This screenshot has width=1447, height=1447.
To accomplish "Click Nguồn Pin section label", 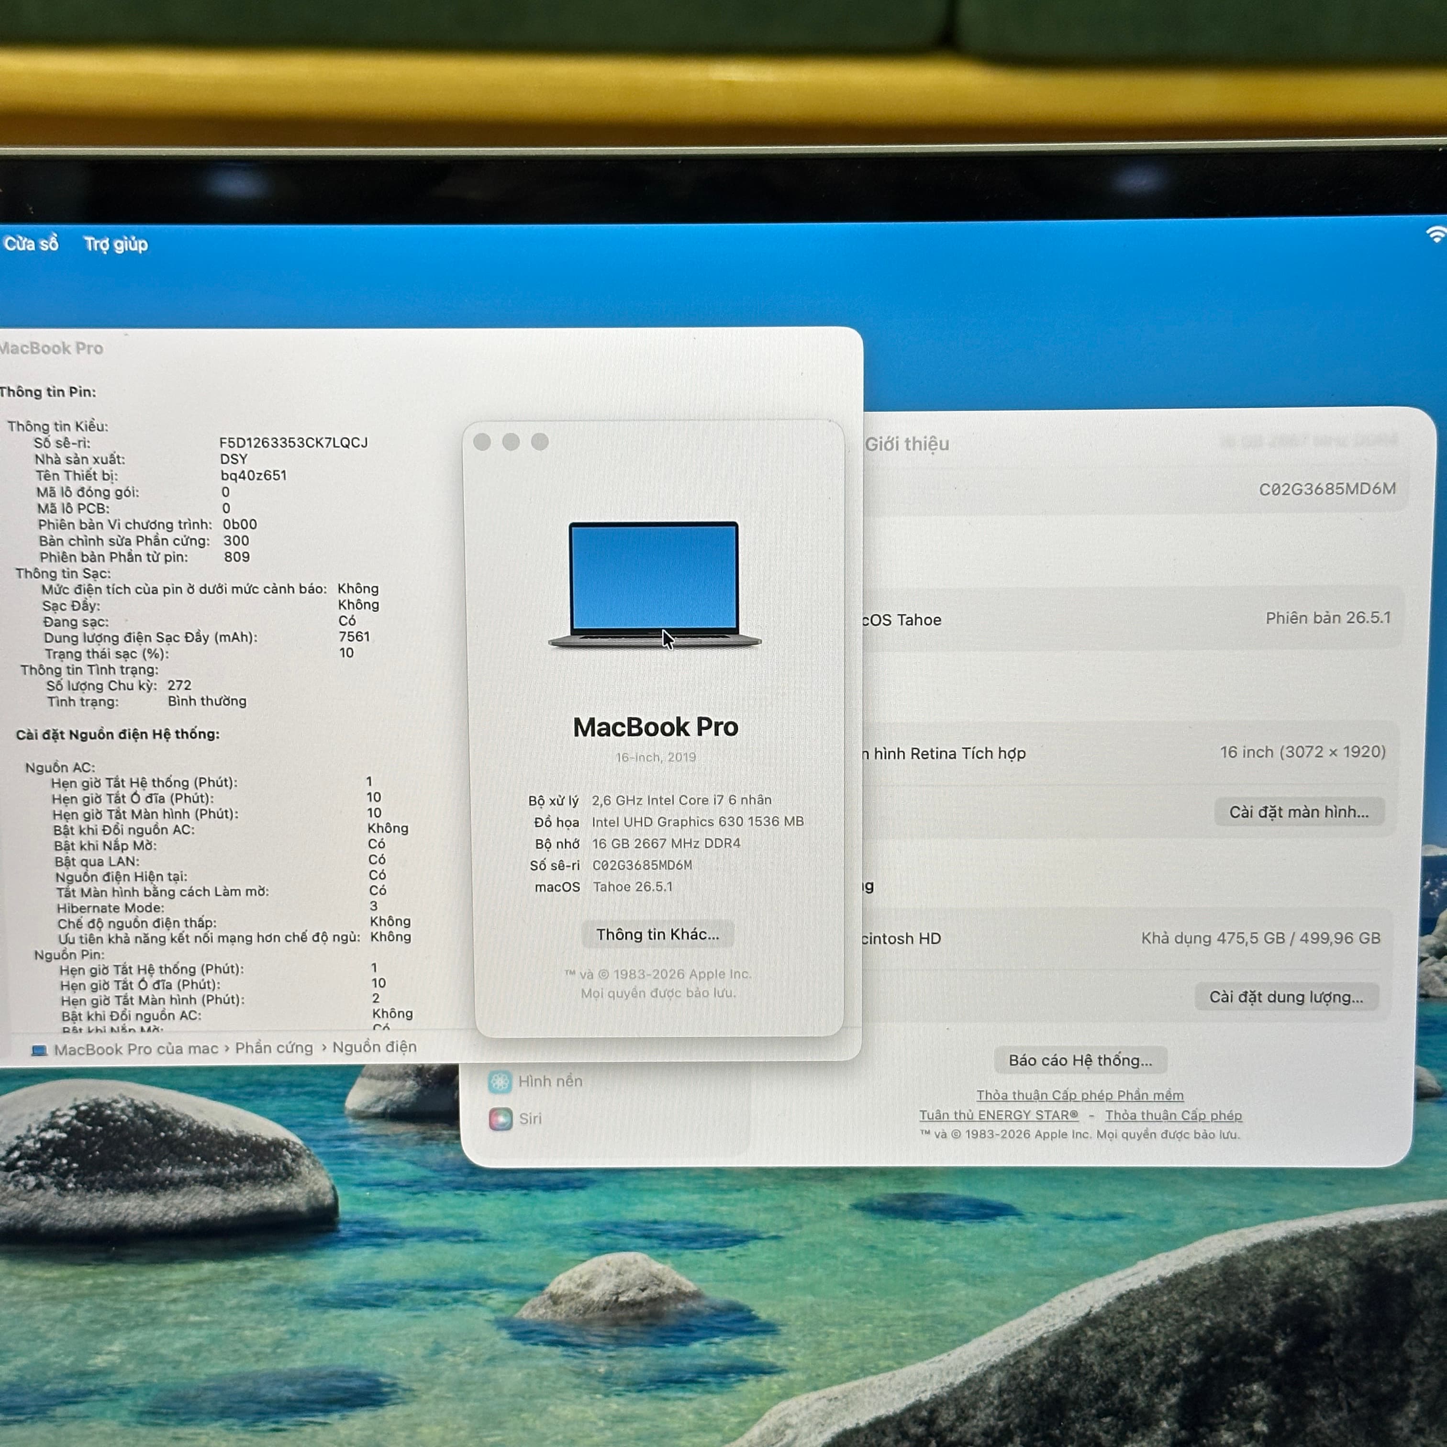I will (x=69, y=954).
